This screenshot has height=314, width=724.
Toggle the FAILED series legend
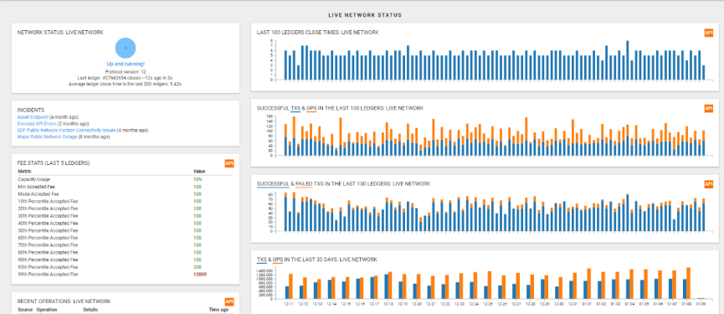[x=304, y=184]
